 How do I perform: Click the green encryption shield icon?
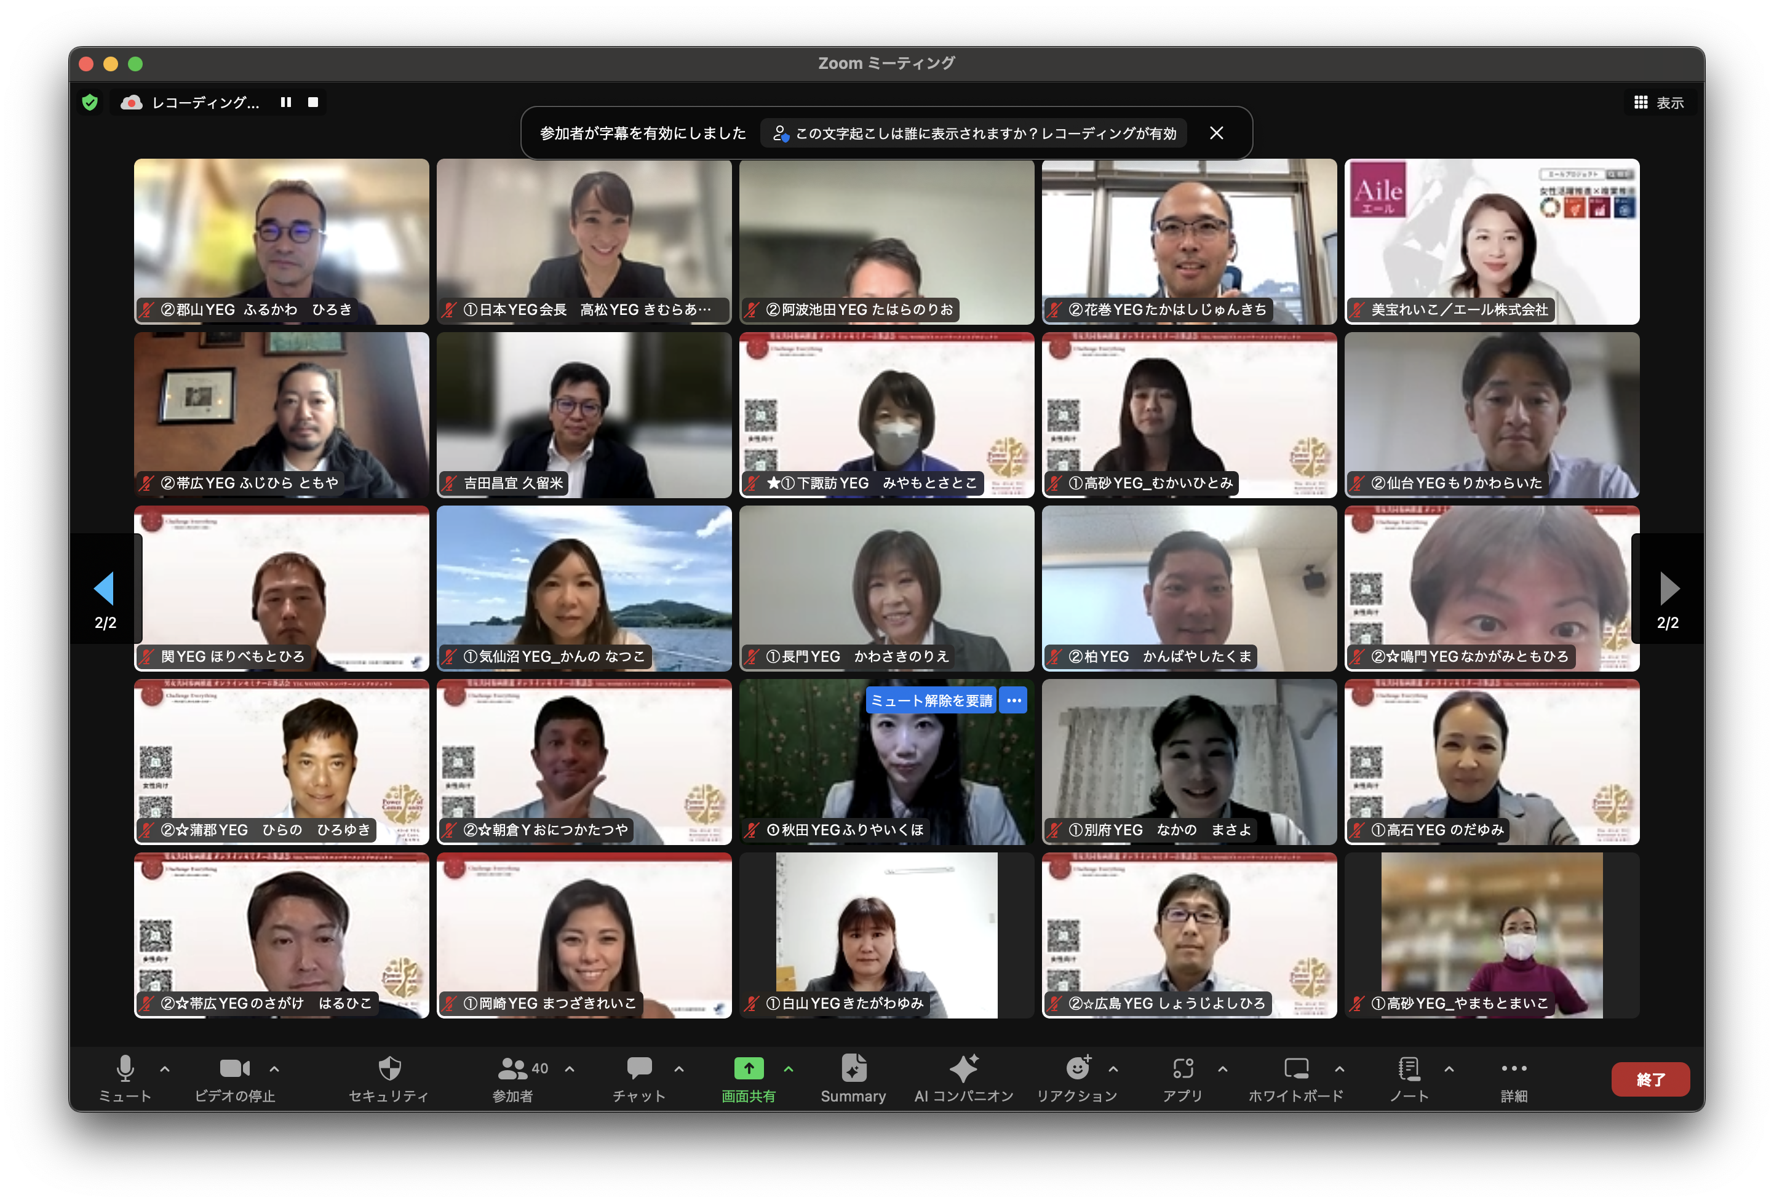click(x=90, y=102)
